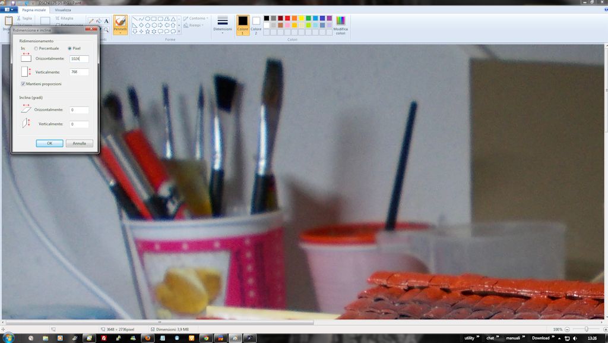Image resolution: width=608 pixels, height=343 pixels.
Task: Click the Firefox icon in taskbar
Action: [147, 338]
